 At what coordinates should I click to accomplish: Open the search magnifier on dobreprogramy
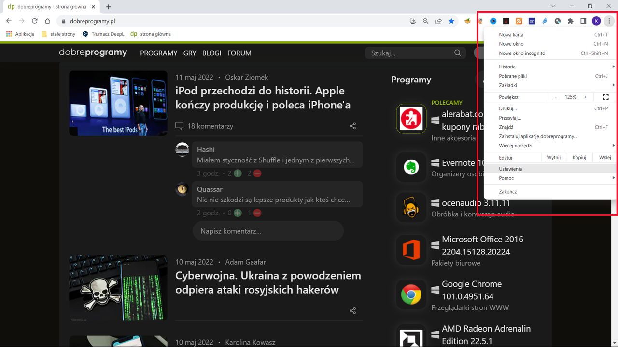[x=457, y=53]
